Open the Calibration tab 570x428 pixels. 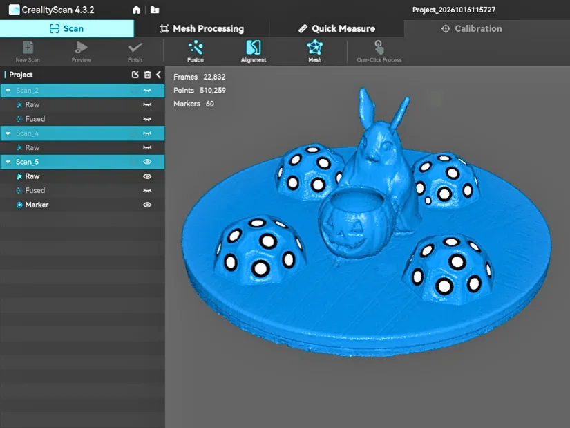pos(471,29)
